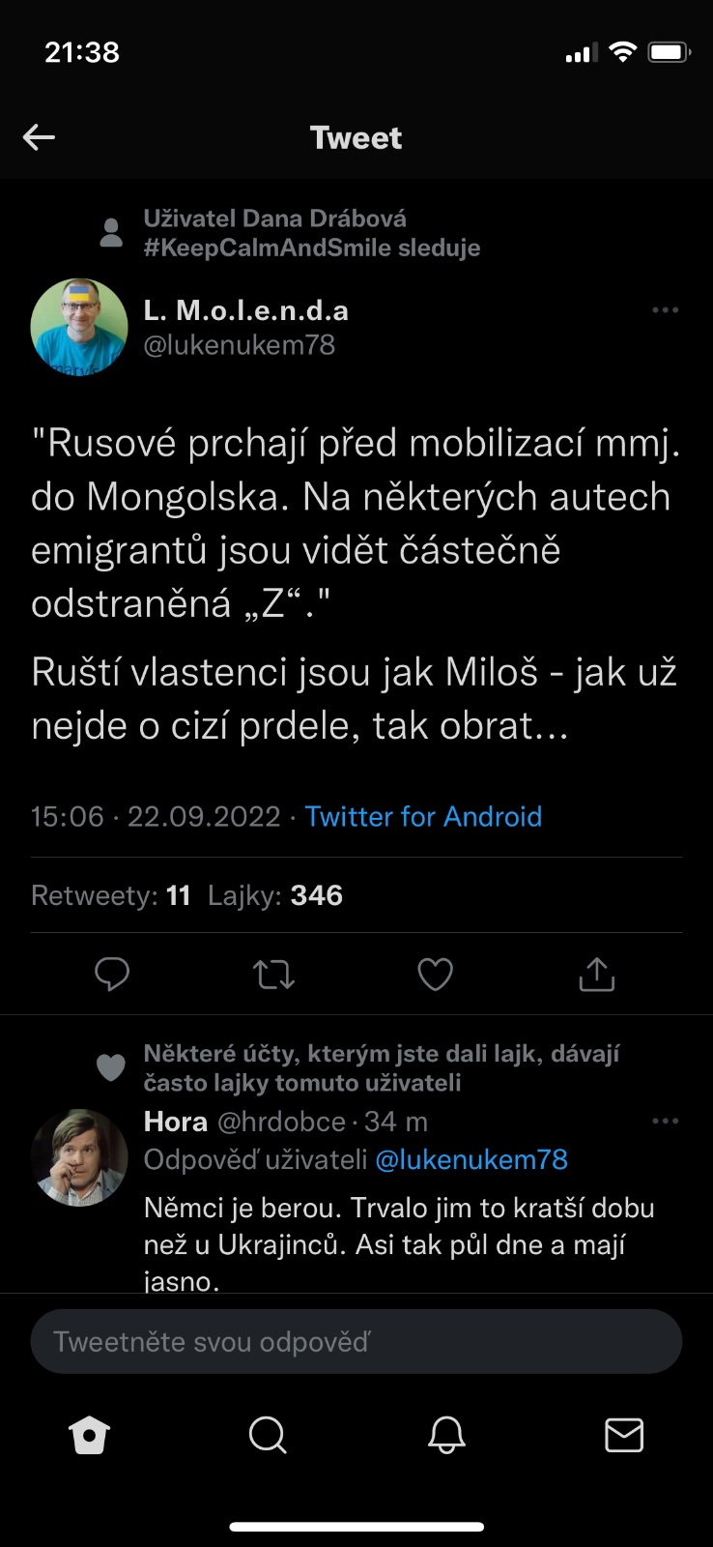Open the L. M.o.l.e.n.d.a display name

pos(246,310)
